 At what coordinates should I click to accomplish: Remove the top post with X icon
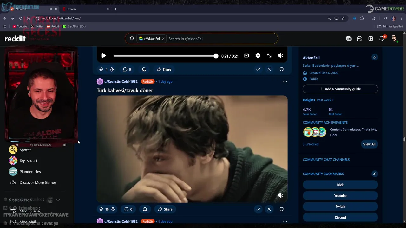pos(269,69)
